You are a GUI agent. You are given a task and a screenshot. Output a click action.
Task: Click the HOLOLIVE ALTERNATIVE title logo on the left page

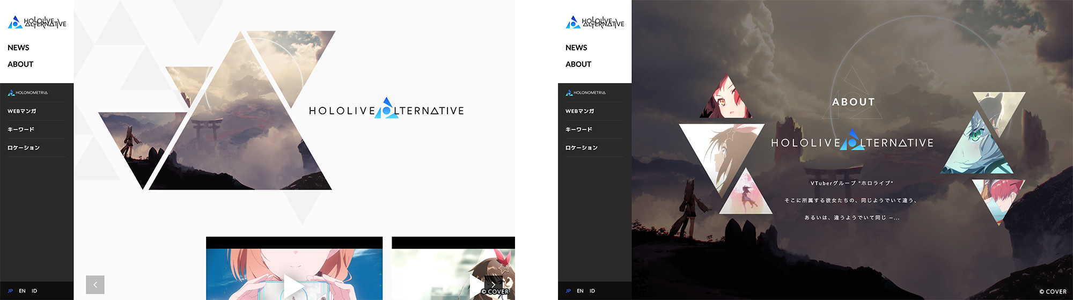tap(386, 109)
